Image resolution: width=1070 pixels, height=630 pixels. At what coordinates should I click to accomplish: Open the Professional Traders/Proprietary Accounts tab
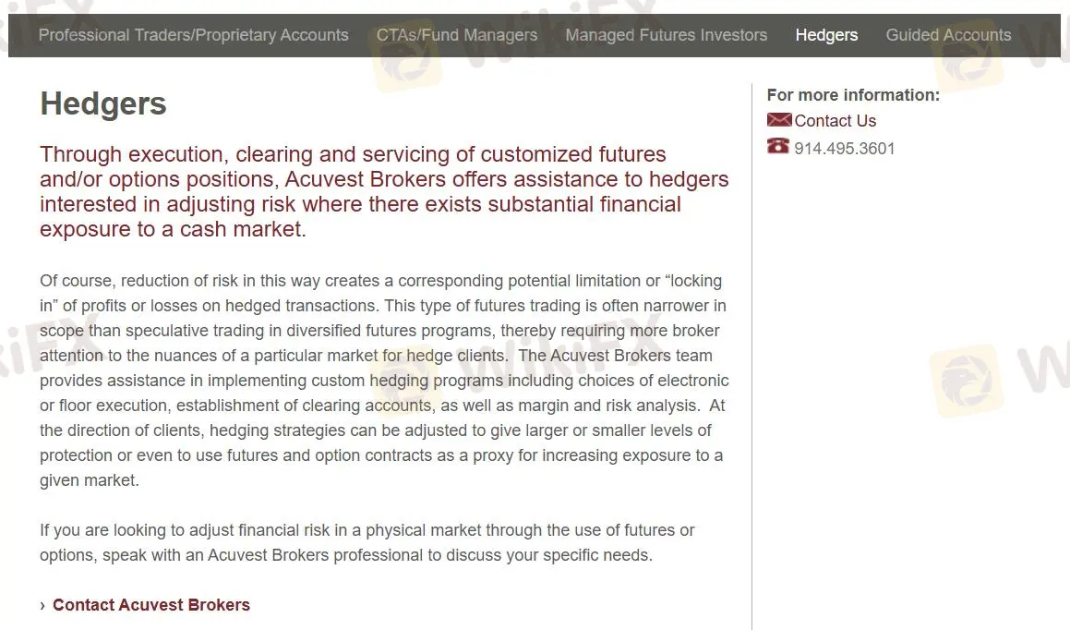[194, 35]
